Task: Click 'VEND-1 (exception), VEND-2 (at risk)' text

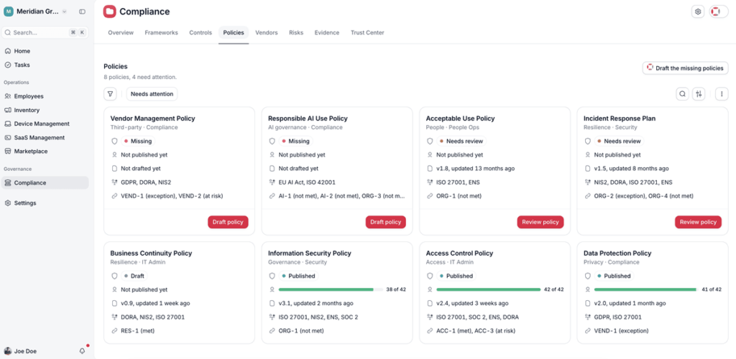Action: 172,196
